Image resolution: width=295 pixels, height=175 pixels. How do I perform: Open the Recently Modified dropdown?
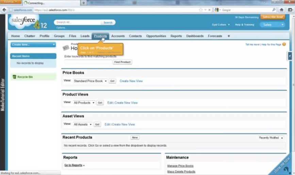[x=271, y=138]
